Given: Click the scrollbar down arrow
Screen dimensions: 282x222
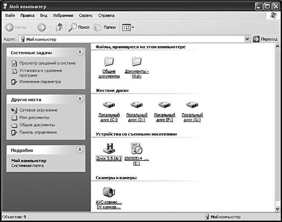Looking at the screenshot, I should (x=277, y=209).
